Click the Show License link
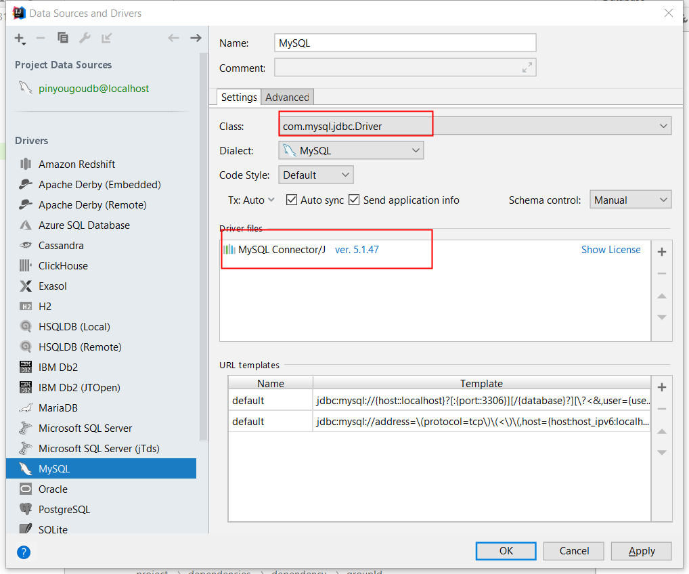The image size is (689, 574). tap(610, 250)
